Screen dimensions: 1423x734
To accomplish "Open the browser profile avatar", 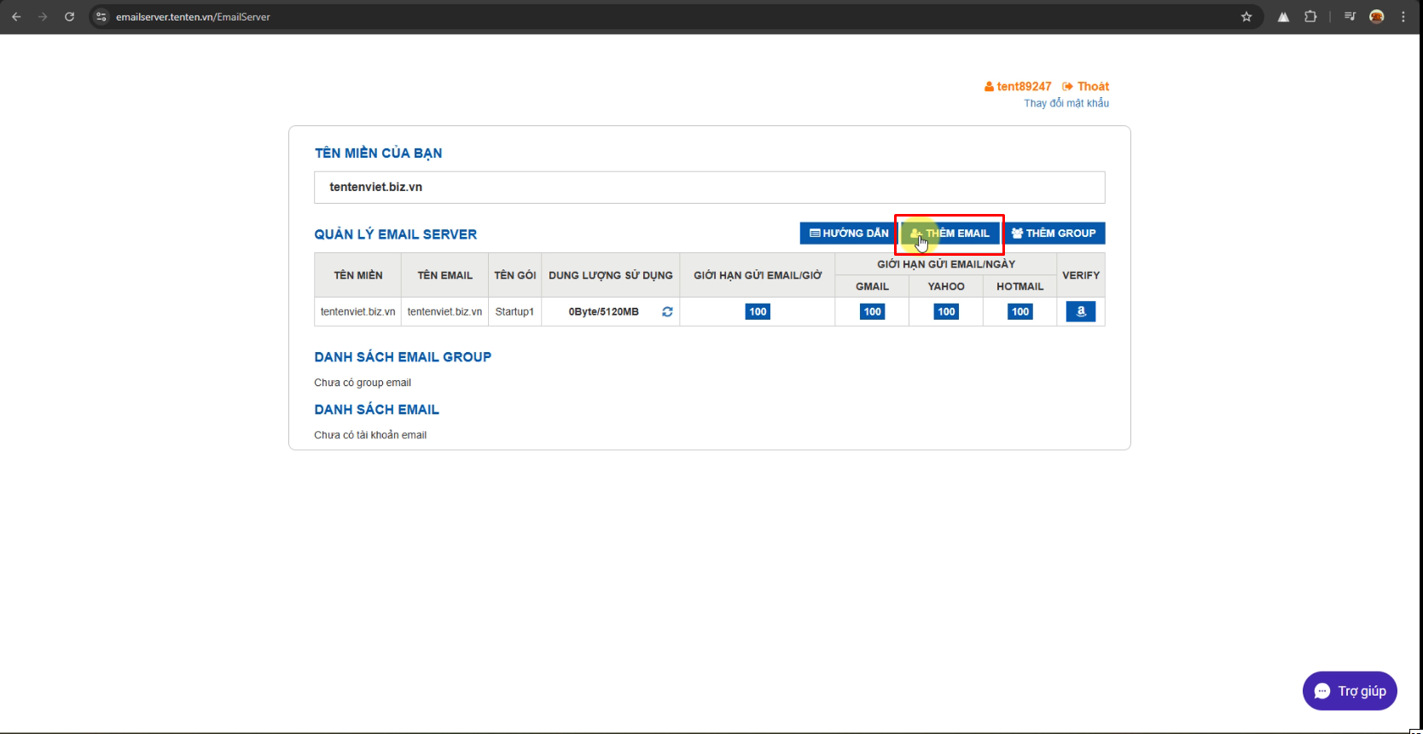I will tap(1377, 16).
